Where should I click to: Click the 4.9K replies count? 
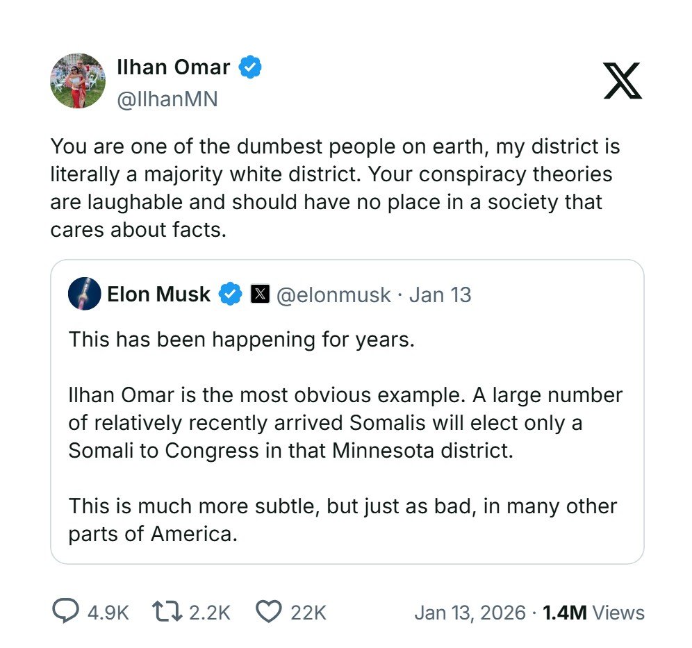108,612
